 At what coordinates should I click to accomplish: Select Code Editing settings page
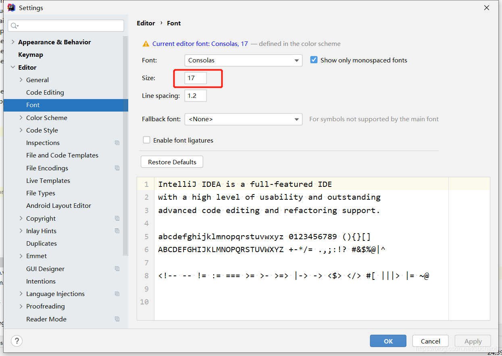point(45,93)
